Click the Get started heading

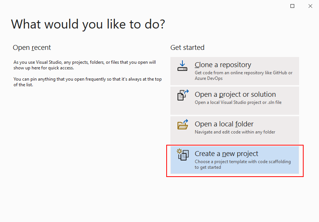[x=187, y=48]
